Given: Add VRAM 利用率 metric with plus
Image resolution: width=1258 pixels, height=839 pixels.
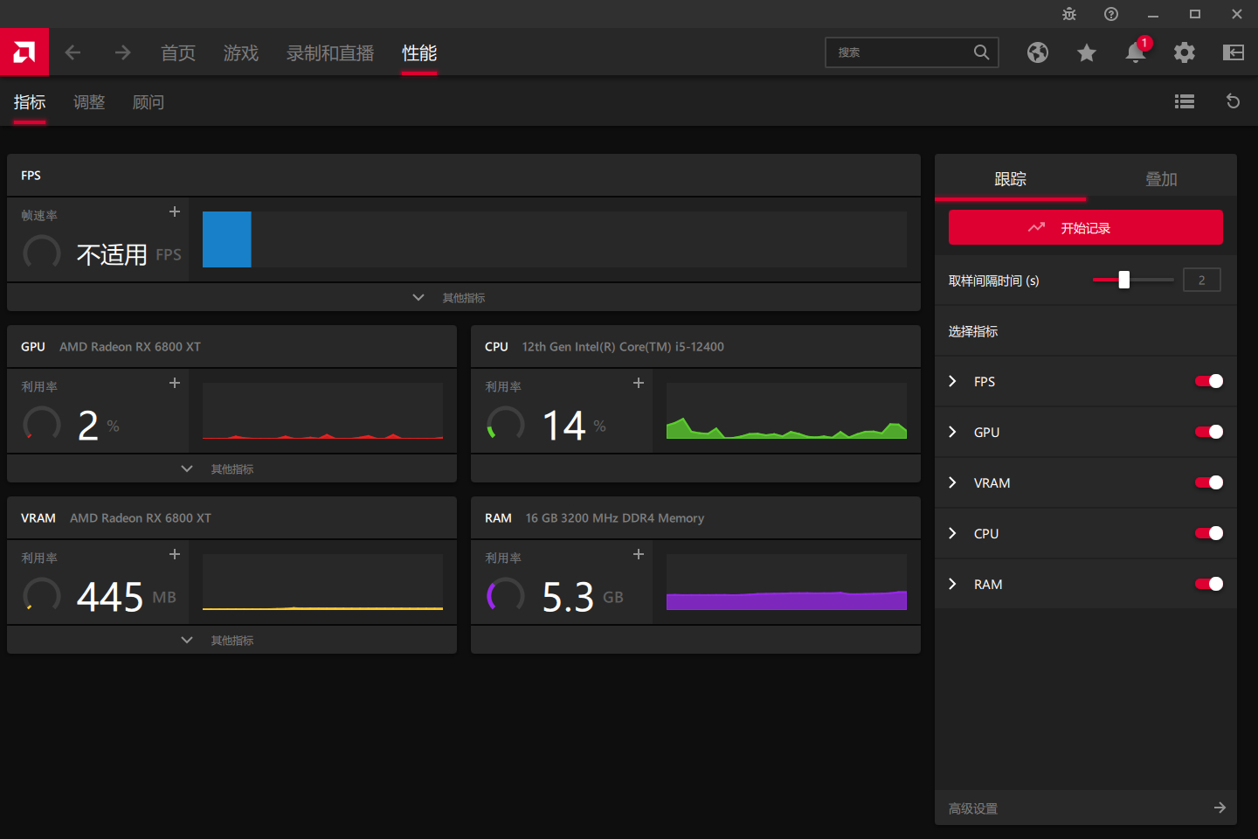Looking at the screenshot, I should (175, 554).
